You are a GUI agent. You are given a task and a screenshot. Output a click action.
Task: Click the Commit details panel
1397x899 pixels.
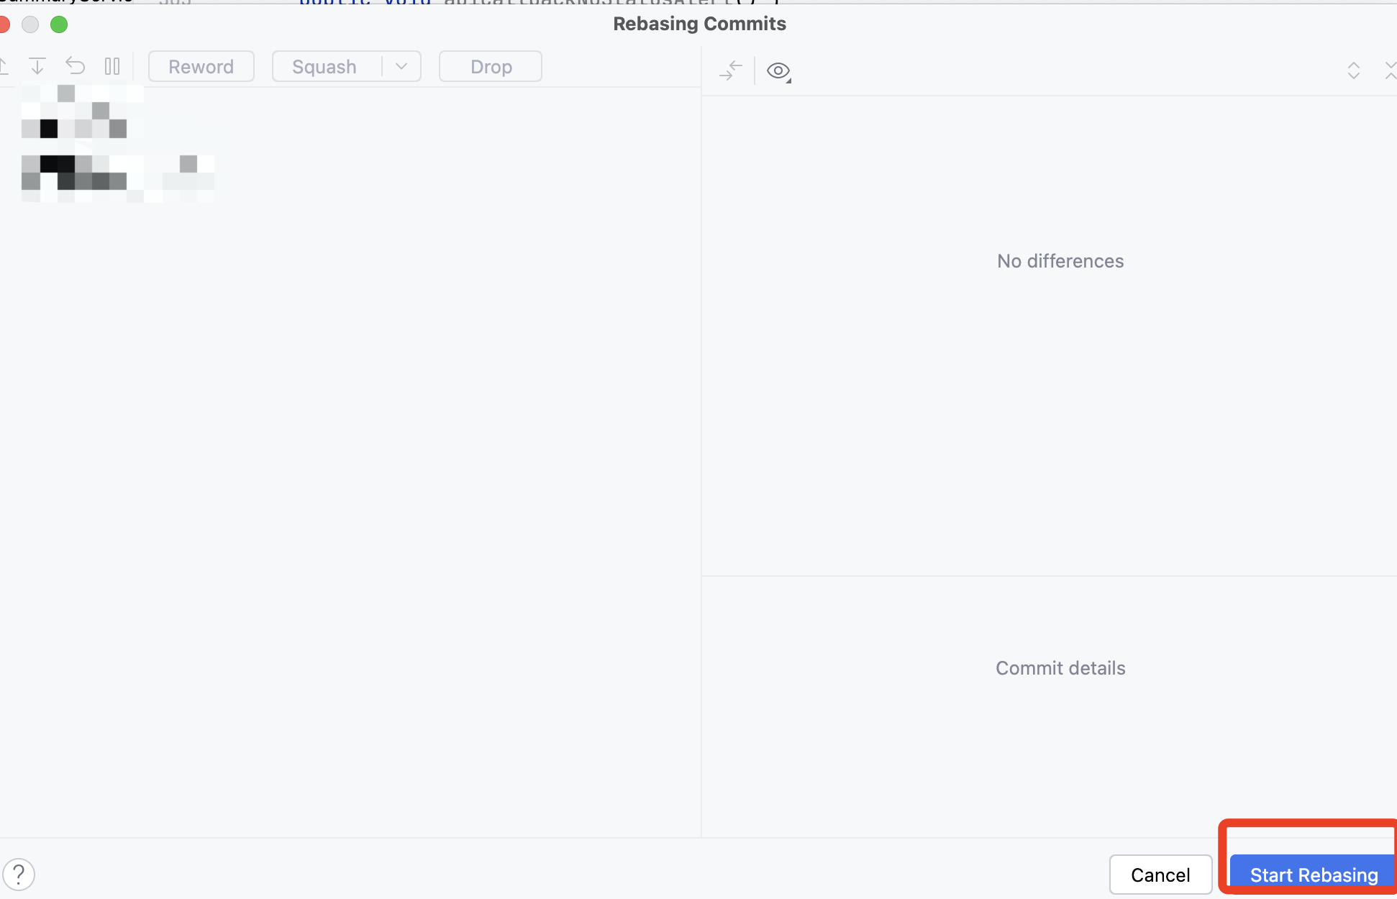pyautogui.click(x=1060, y=668)
